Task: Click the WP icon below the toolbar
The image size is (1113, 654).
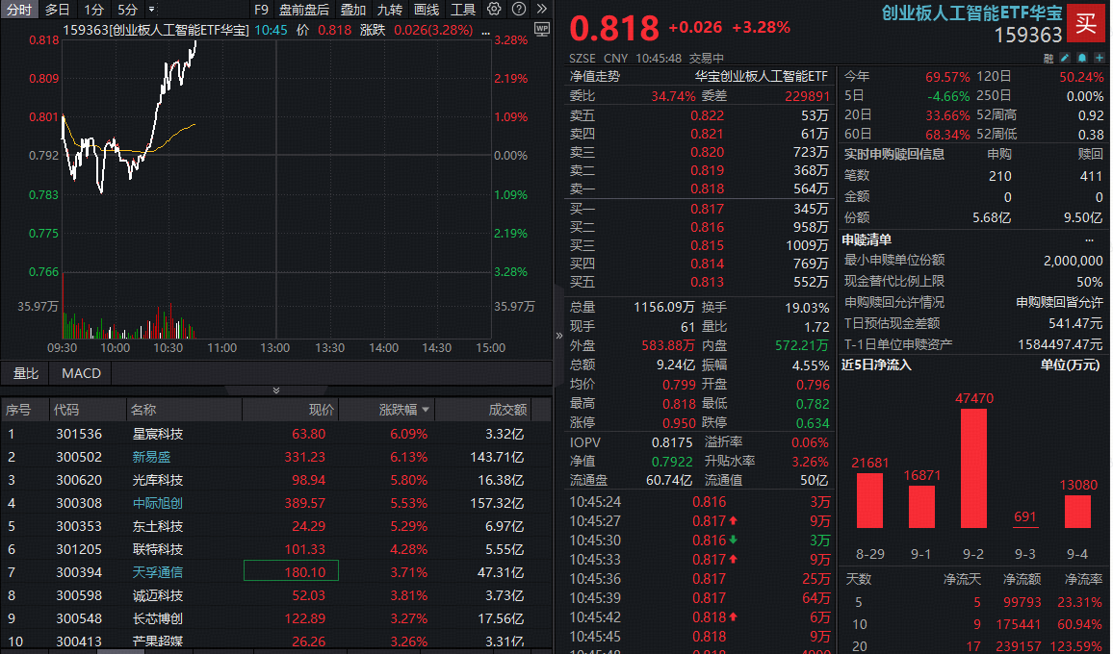Action: click(x=542, y=30)
